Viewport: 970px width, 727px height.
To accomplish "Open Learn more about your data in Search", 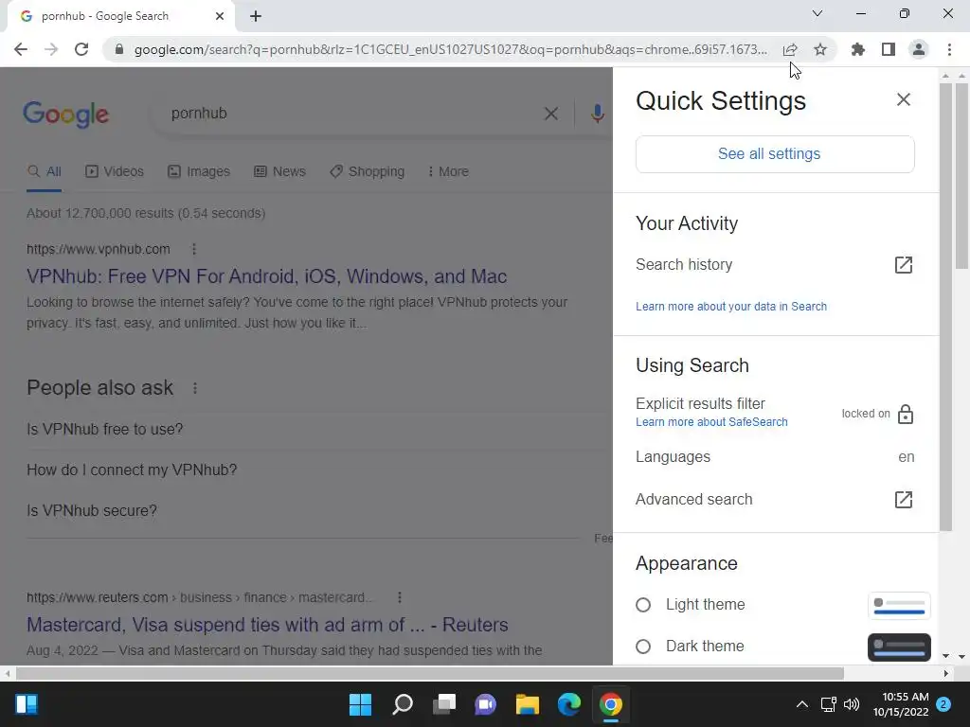I will coord(730,307).
